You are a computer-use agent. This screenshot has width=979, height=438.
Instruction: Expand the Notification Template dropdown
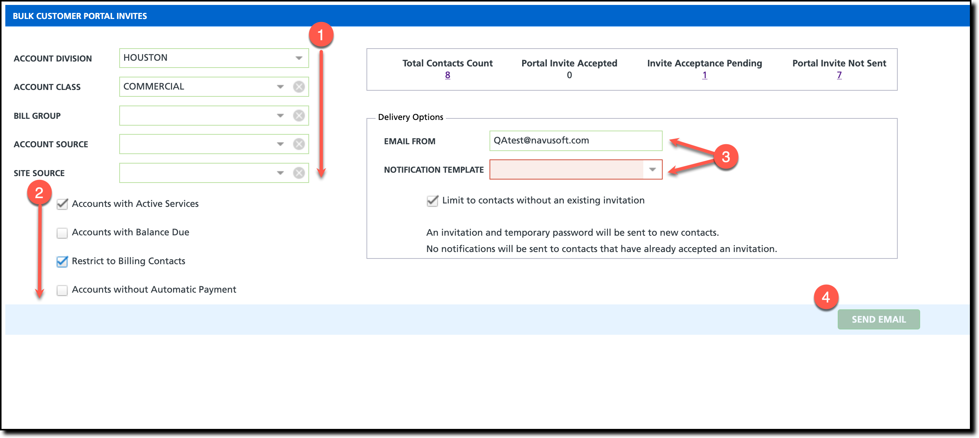tap(652, 169)
